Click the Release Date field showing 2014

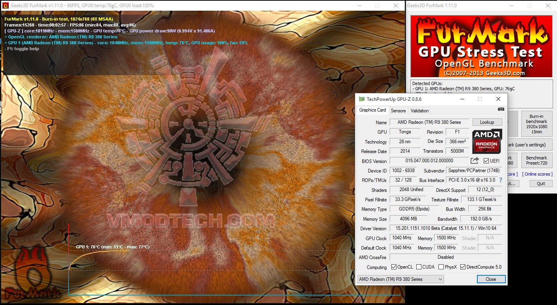click(x=405, y=151)
